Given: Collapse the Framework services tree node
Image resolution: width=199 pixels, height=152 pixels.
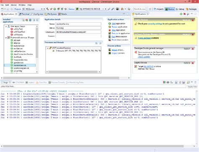Looking at the screenshot, I should (6, 38).
